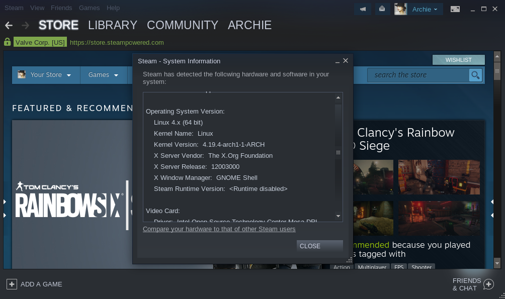Click the search the store field
The image size is (505, 299).
coord(418,75)
